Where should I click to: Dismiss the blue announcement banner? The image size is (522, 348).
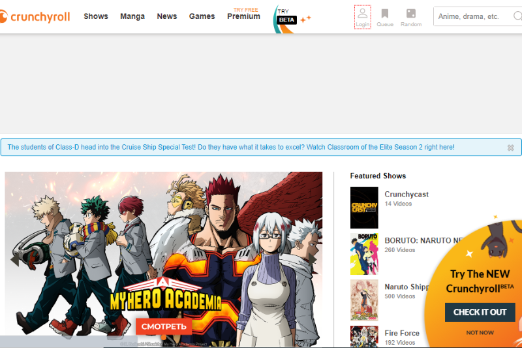coord(511,148)
